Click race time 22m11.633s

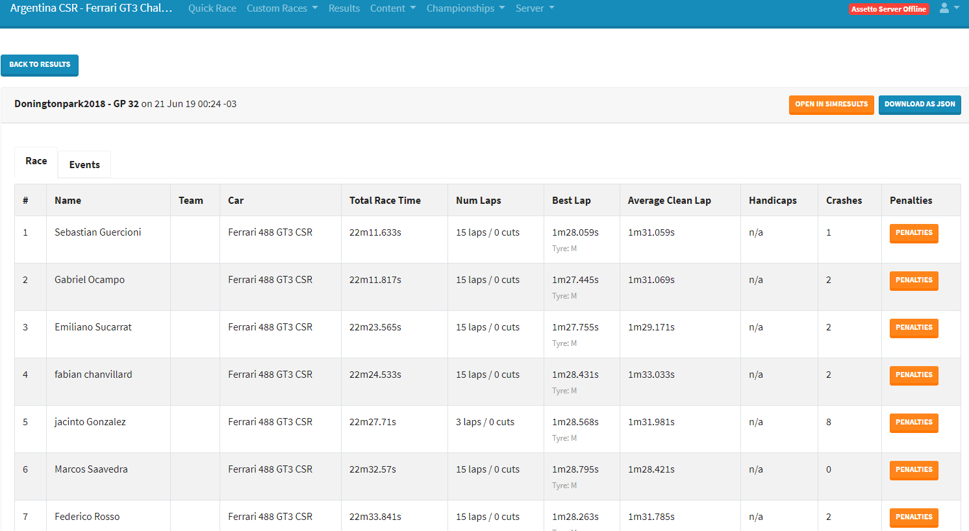375,232
